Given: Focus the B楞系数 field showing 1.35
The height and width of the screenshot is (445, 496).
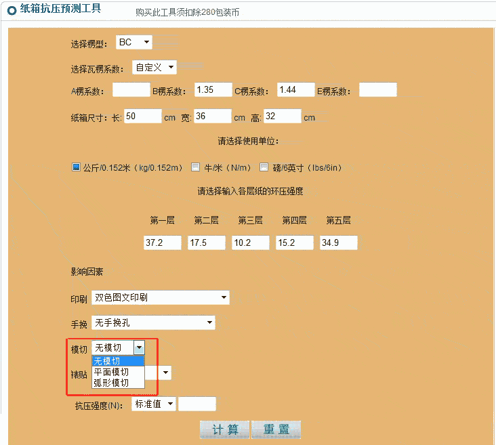Looking at the screenshot, I should click(213, 90).
